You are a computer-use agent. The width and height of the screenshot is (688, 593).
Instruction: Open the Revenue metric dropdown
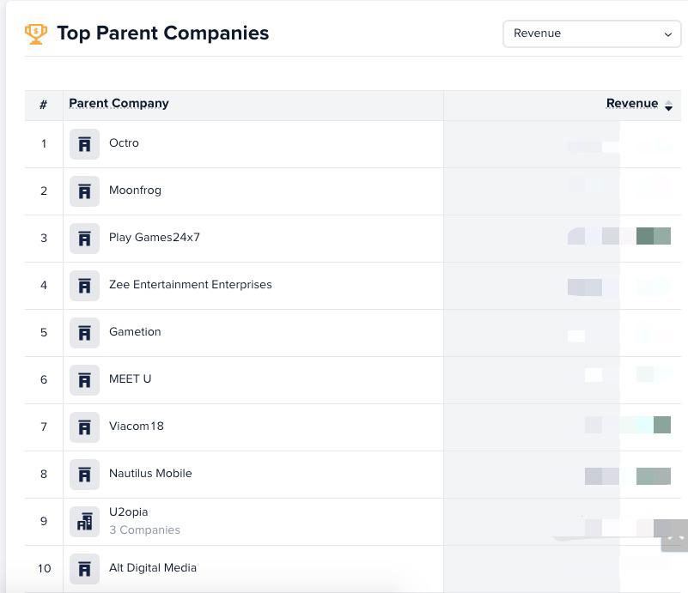click(592, 33)
